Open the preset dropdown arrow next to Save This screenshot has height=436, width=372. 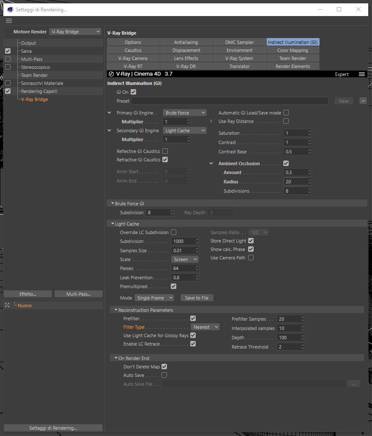363,101
